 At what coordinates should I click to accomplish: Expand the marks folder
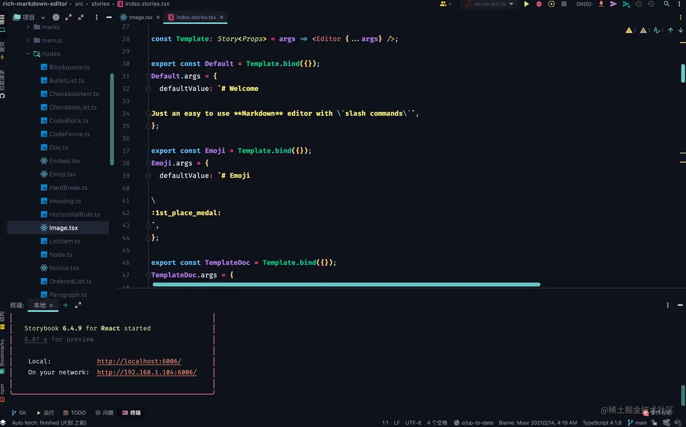28,27
